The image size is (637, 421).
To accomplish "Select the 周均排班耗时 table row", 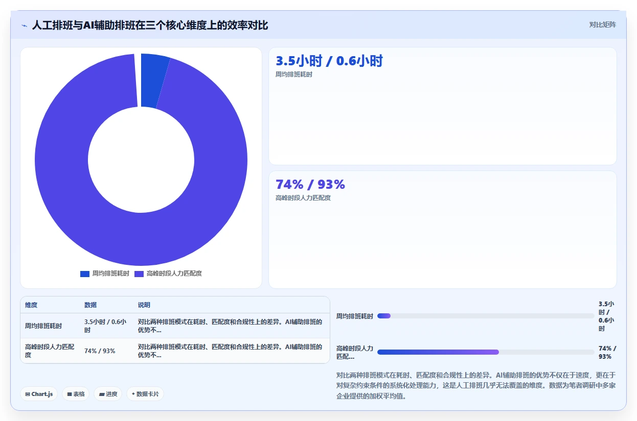I will coord(175,326).
